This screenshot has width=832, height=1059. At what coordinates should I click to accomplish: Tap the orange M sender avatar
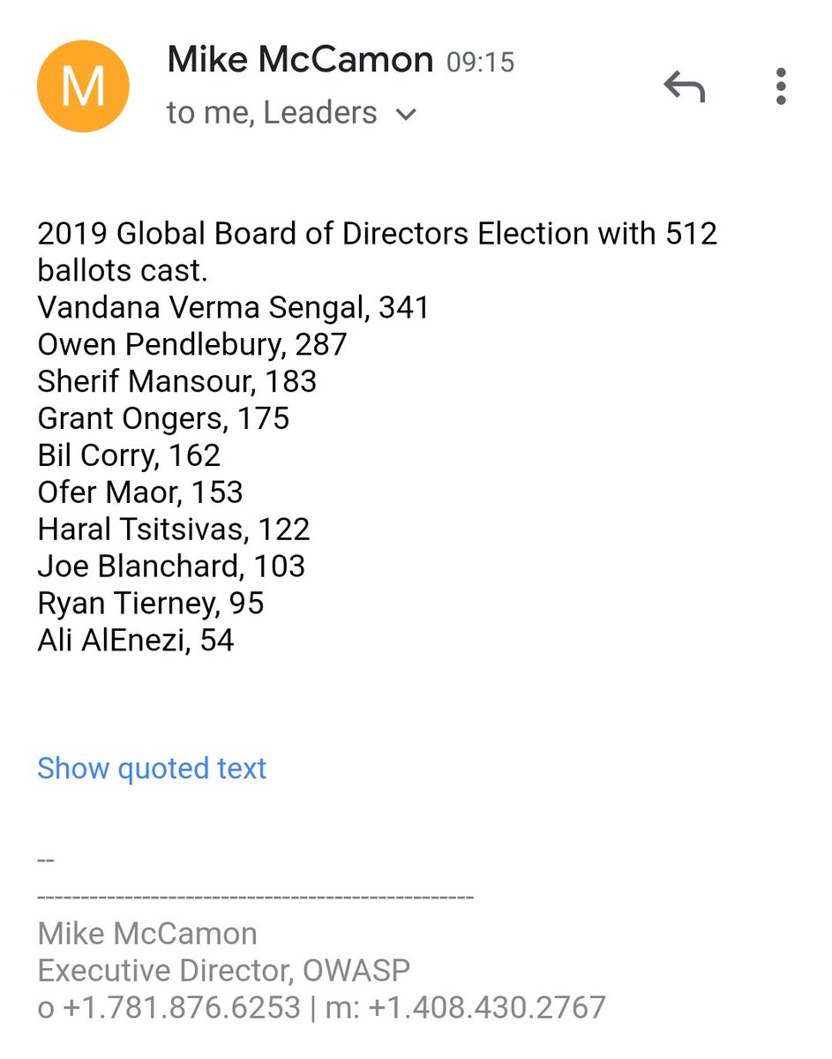coord(83,86)
